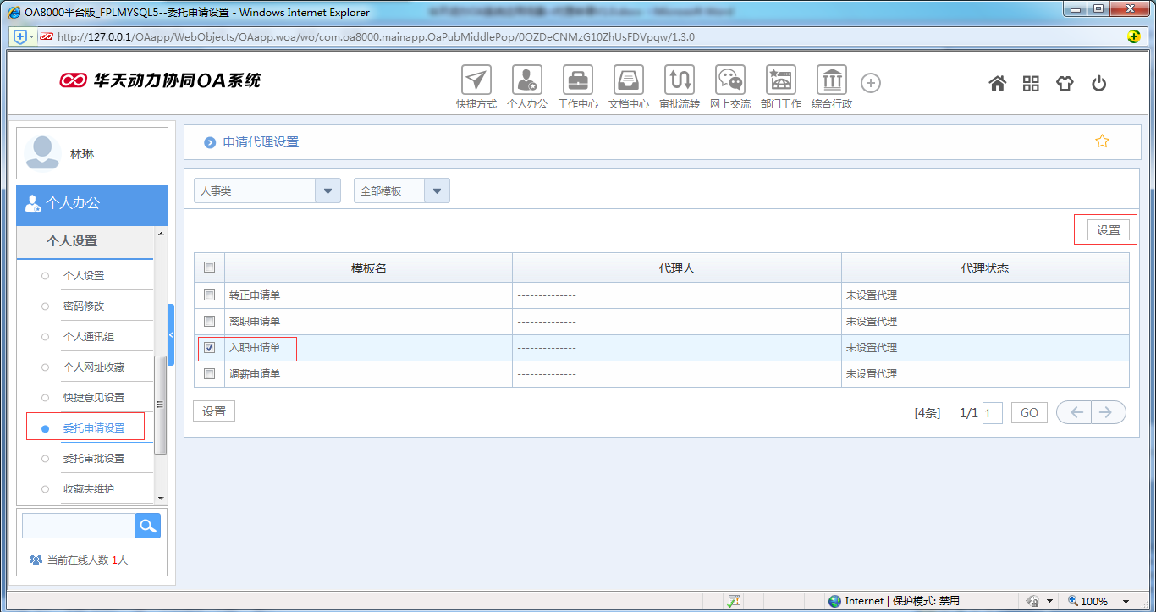Open the 全部模板 template dropdown
The image size is (1156, 612).
[x=437, y=190]
